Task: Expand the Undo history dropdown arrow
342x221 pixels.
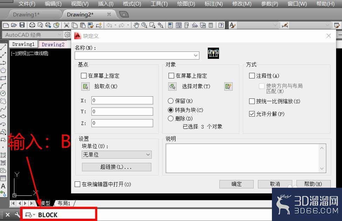Action: (115, 25)
